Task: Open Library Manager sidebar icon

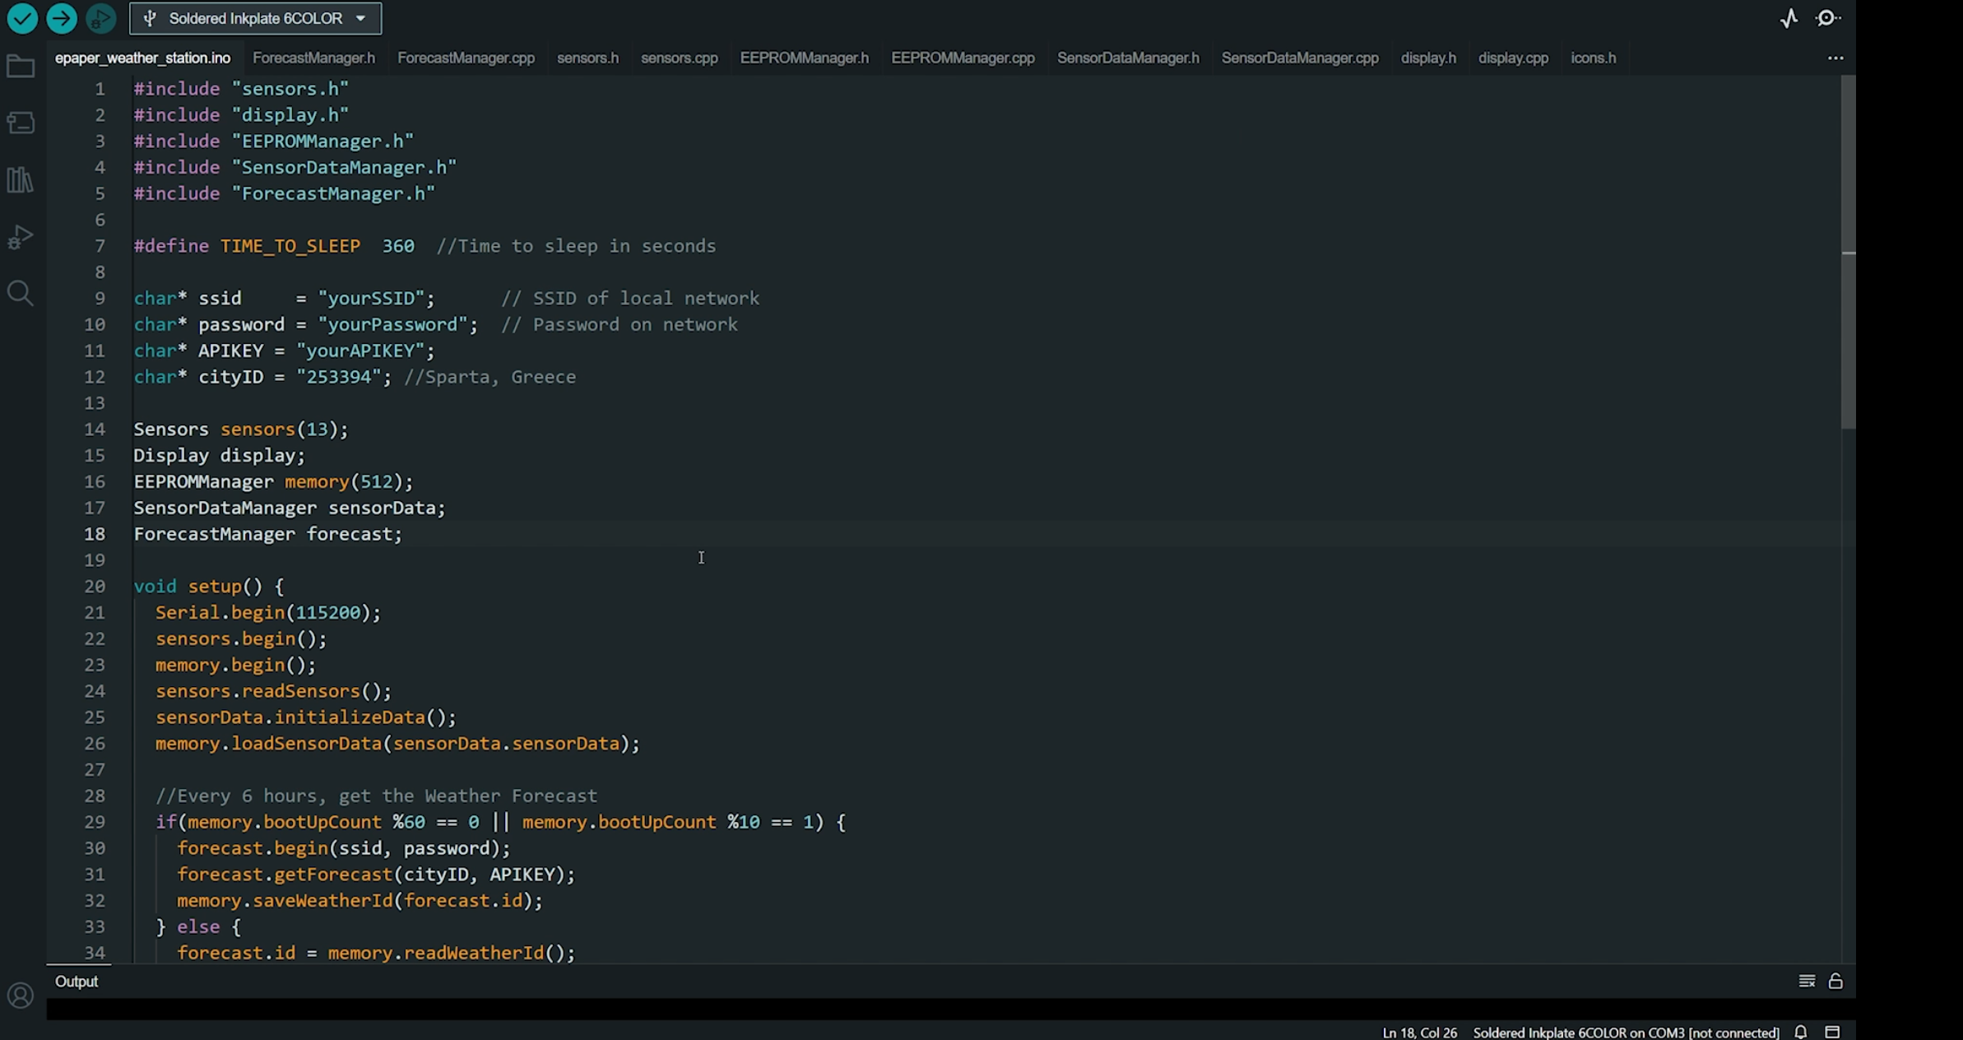Action: click(21, 180)
